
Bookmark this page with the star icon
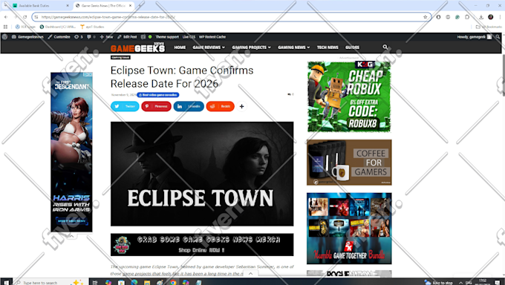coord(425,17)
